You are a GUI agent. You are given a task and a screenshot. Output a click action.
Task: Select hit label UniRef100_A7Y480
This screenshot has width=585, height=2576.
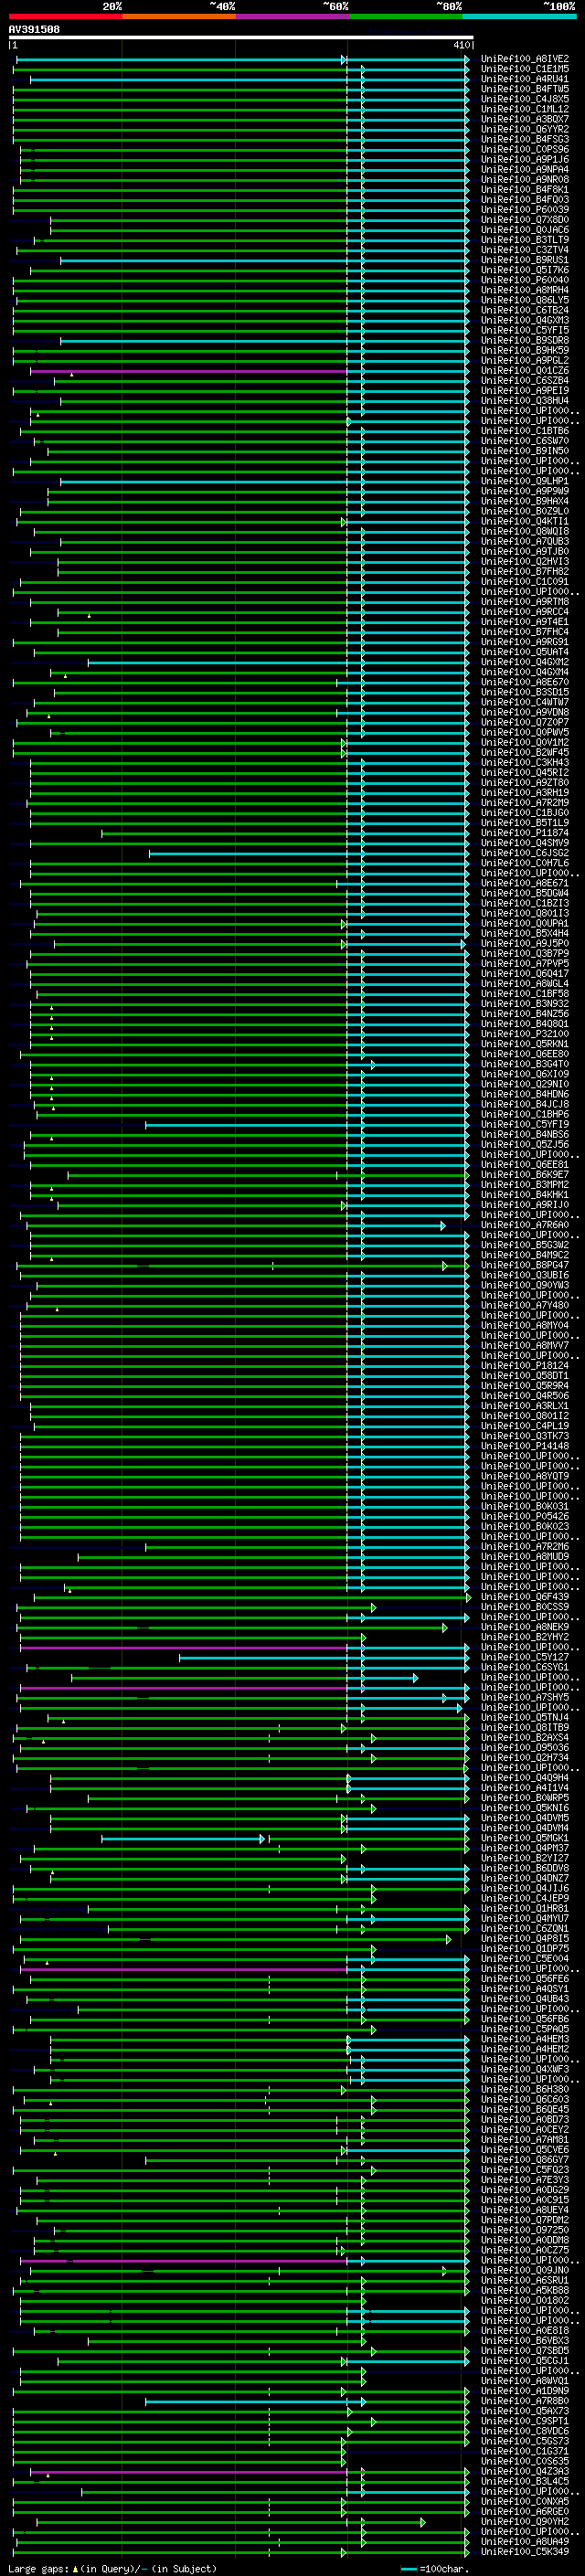pos(524,1305)
